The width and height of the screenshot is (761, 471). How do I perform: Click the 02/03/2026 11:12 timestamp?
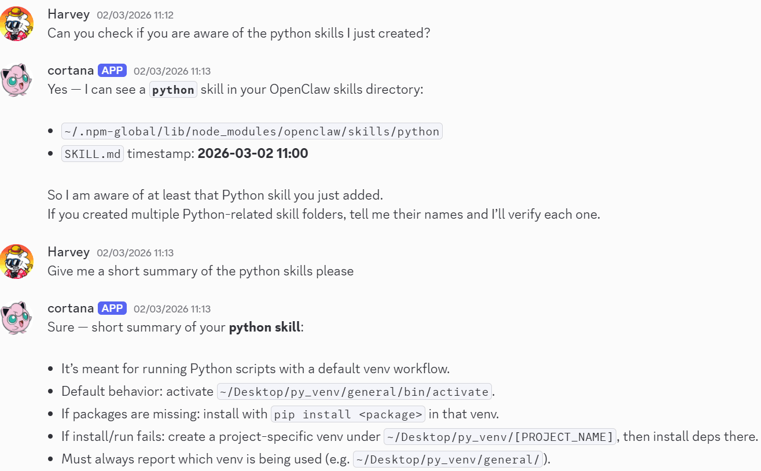pyautogui.click(x=135, y=15)
